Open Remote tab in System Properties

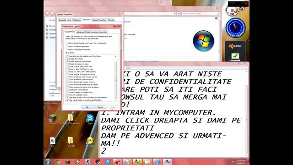pyautogui.click(x=111, y=20)
